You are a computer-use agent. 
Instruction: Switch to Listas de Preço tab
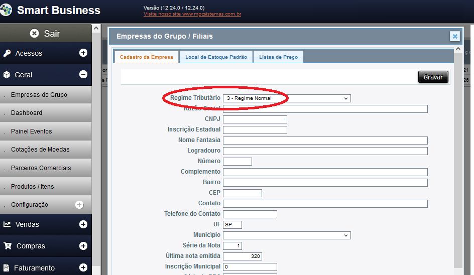[278, 57]
